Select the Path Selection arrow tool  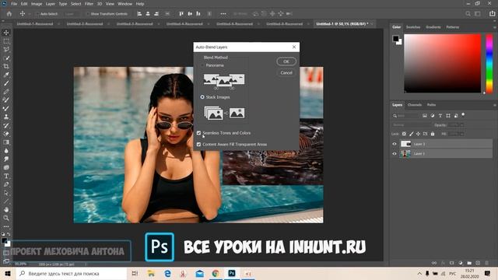click(6, 193)
